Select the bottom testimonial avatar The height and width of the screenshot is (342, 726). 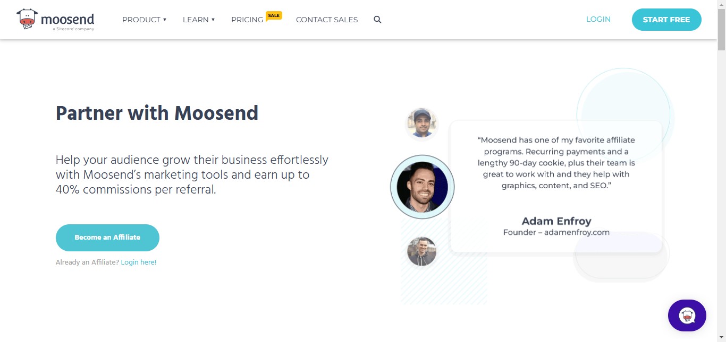(422, 251)
